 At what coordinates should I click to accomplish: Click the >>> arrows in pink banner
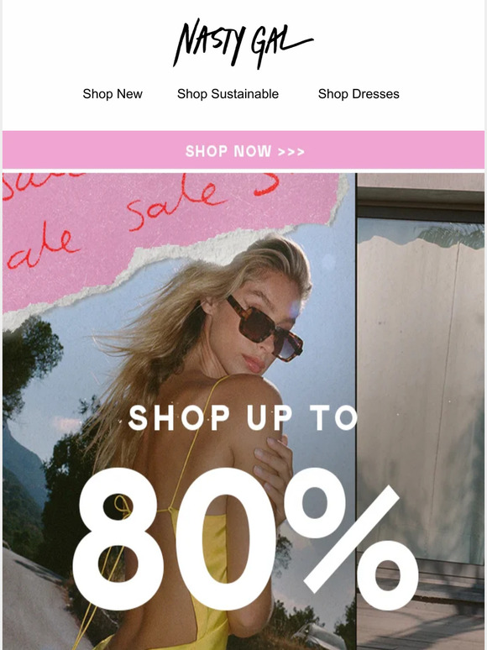tap(291, 152)
